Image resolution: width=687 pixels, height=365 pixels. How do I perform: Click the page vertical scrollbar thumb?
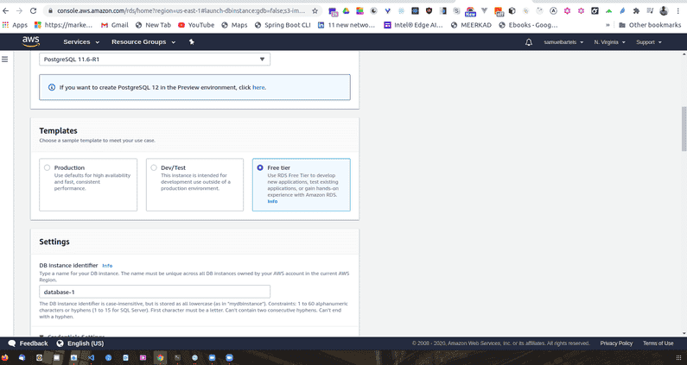tap(684, 129)
